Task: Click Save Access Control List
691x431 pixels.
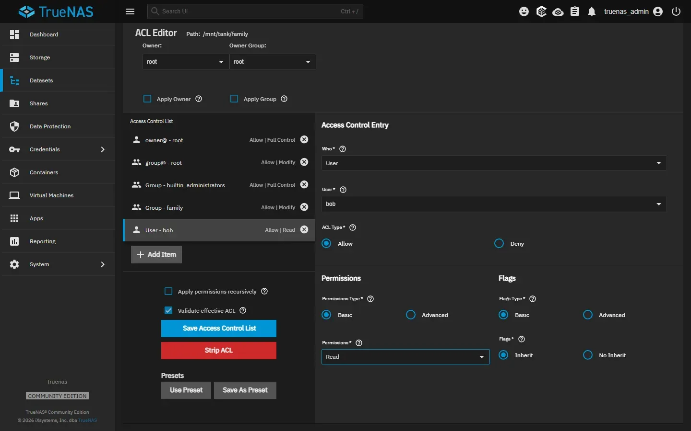Action: [x=219, y=329]
